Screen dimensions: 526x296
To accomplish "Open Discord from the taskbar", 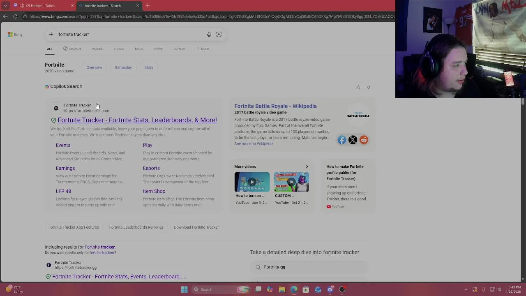I will [x=330, y=289].
